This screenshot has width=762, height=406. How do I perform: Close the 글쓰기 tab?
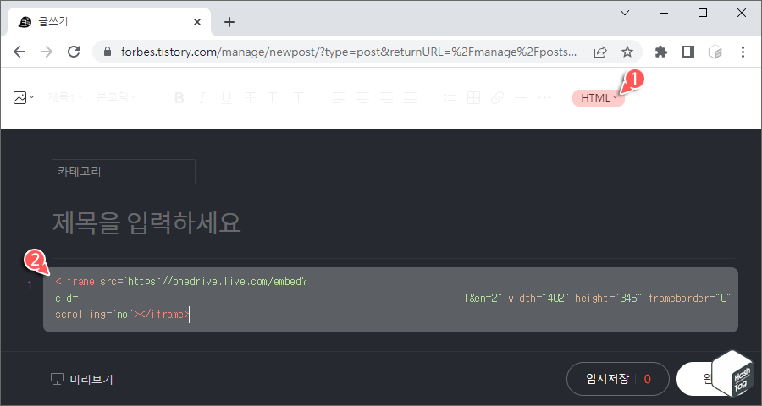tap(196, 22)
